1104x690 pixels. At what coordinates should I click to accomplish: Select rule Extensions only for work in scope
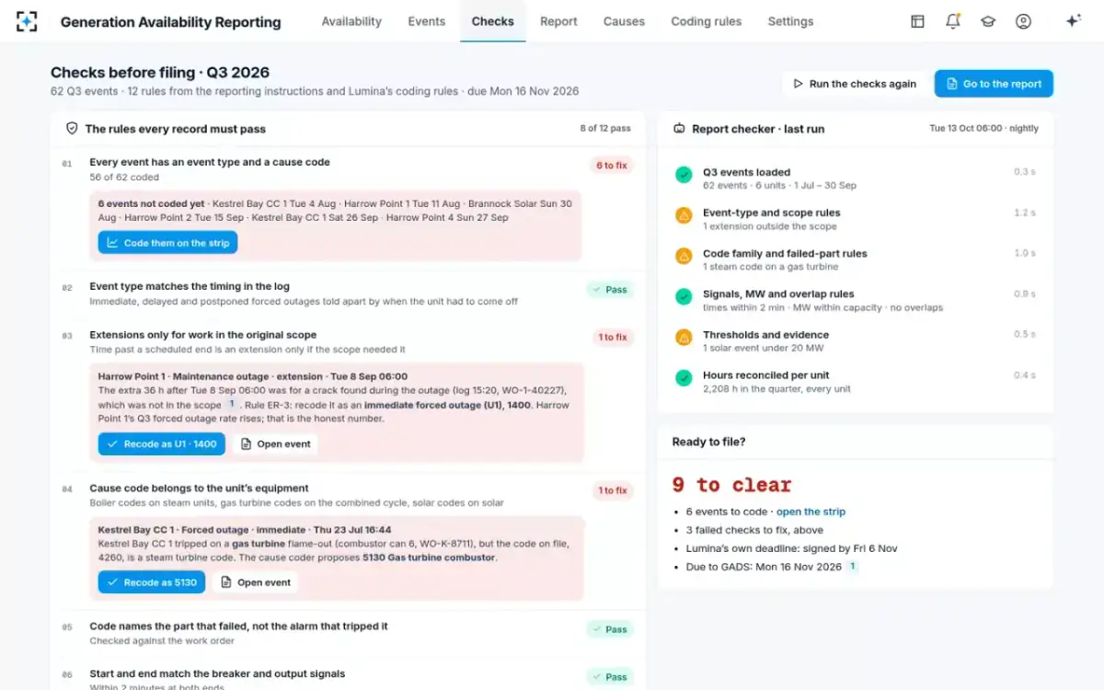click(x=203, y=335)
